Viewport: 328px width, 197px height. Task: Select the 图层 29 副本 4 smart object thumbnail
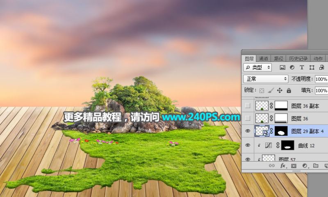click(x=262, y=131)
